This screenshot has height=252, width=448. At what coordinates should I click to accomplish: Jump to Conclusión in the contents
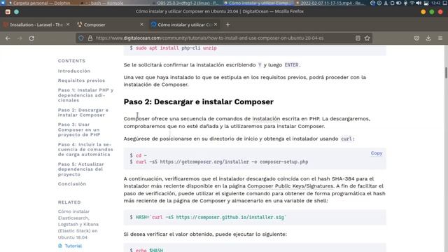(x=72, y=184)
